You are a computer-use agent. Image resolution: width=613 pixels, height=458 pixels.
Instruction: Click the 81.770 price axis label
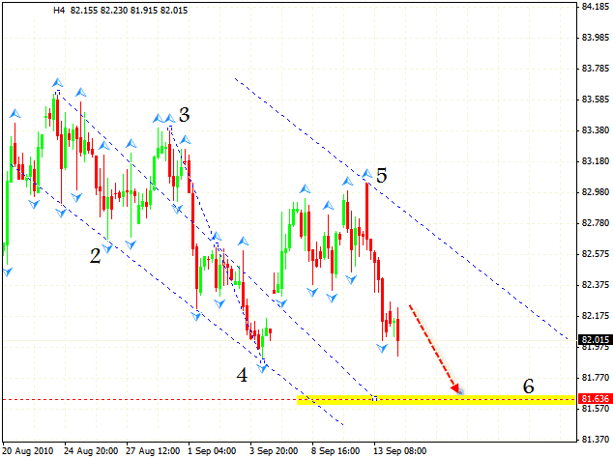pos(596,378)
